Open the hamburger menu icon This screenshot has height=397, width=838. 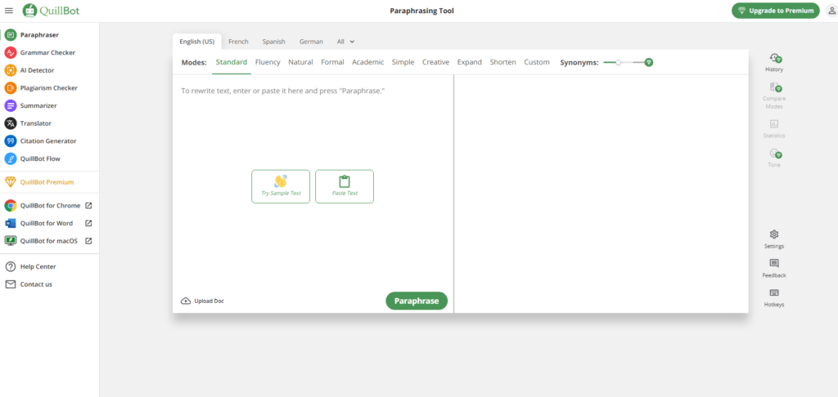coord(9,11)
